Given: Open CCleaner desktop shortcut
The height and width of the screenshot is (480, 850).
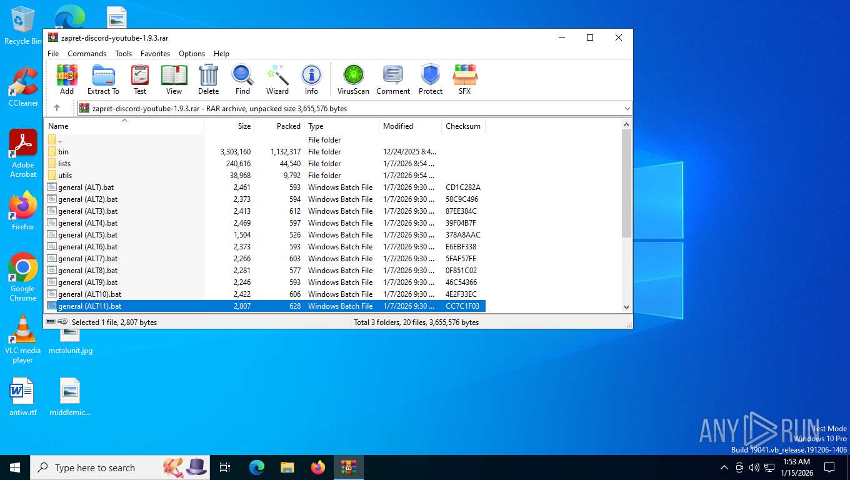Looking at the screenshot, I should (x=23, y=87).
